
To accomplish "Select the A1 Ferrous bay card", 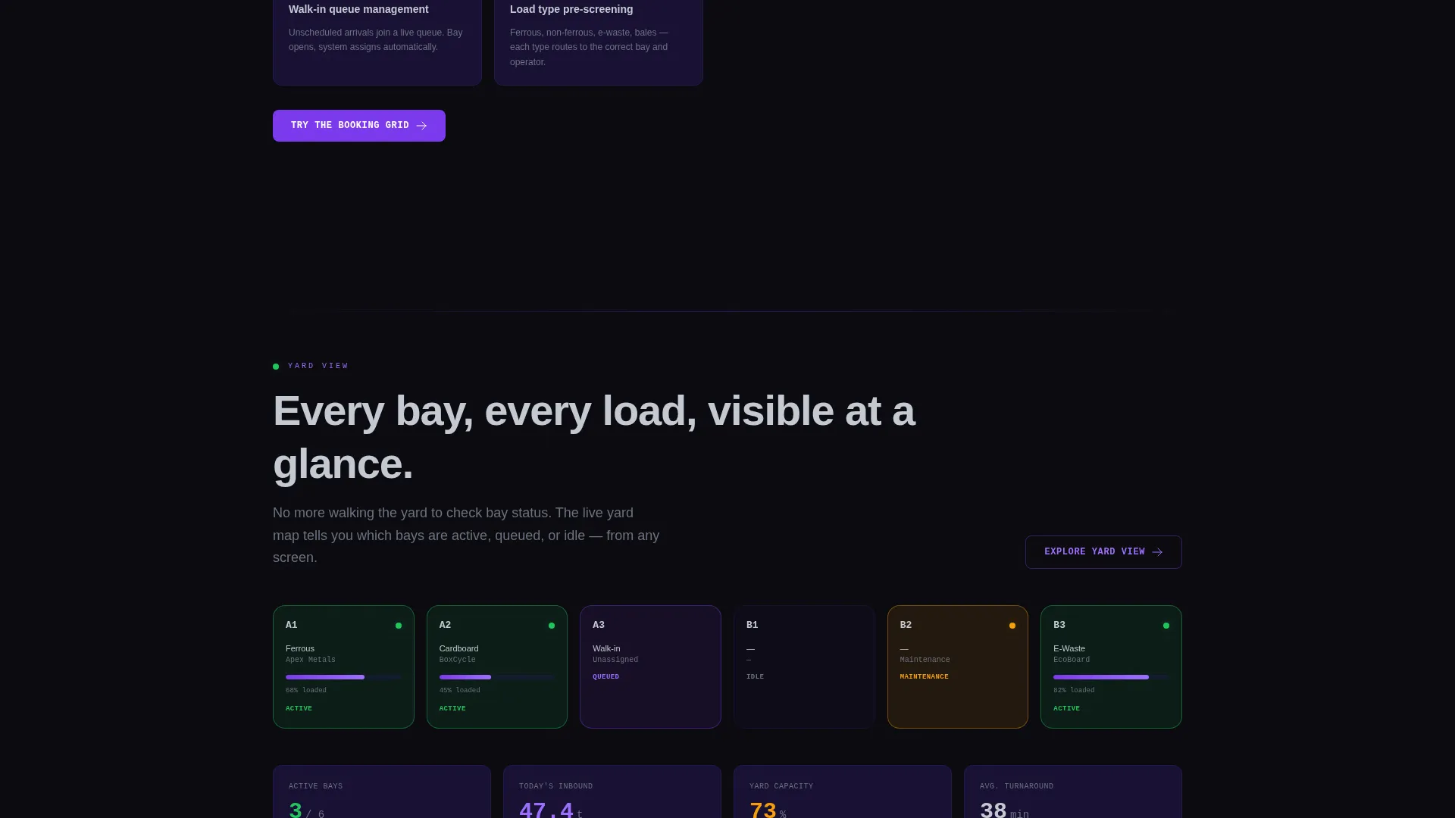I will click(343, 667).
